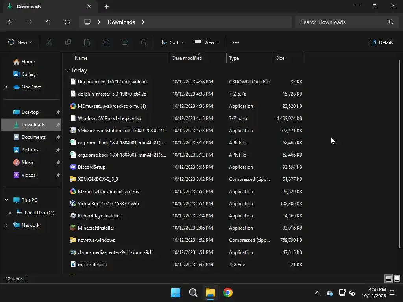Click the Rename icon in toolbar
Screen dimensions: 403x302
click(106, 42)
